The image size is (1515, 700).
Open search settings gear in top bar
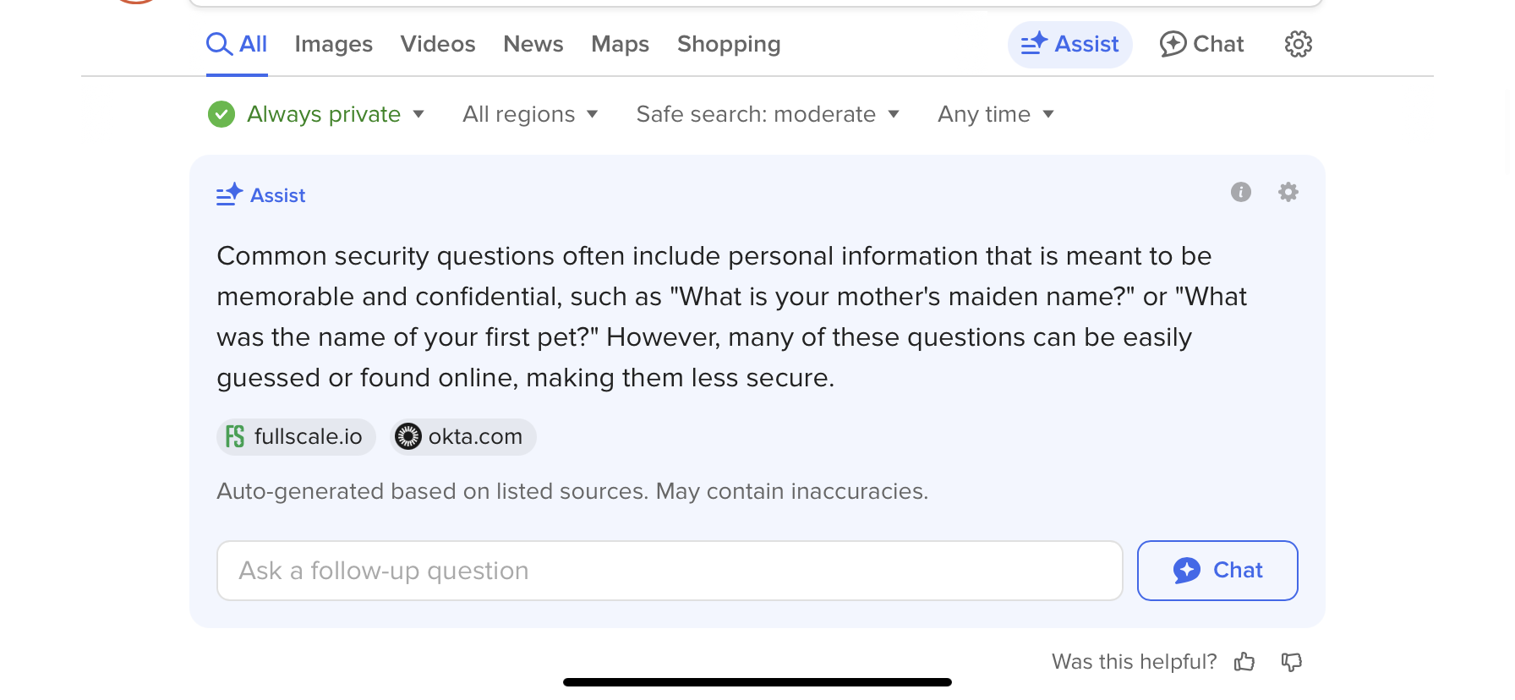(1298, 44)
